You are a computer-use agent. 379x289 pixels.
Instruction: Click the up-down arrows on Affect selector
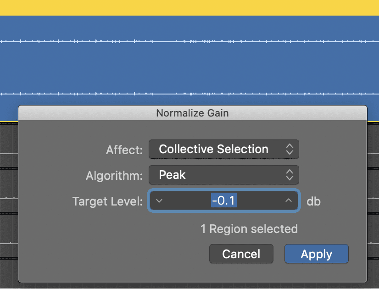(x=290, y=149)
